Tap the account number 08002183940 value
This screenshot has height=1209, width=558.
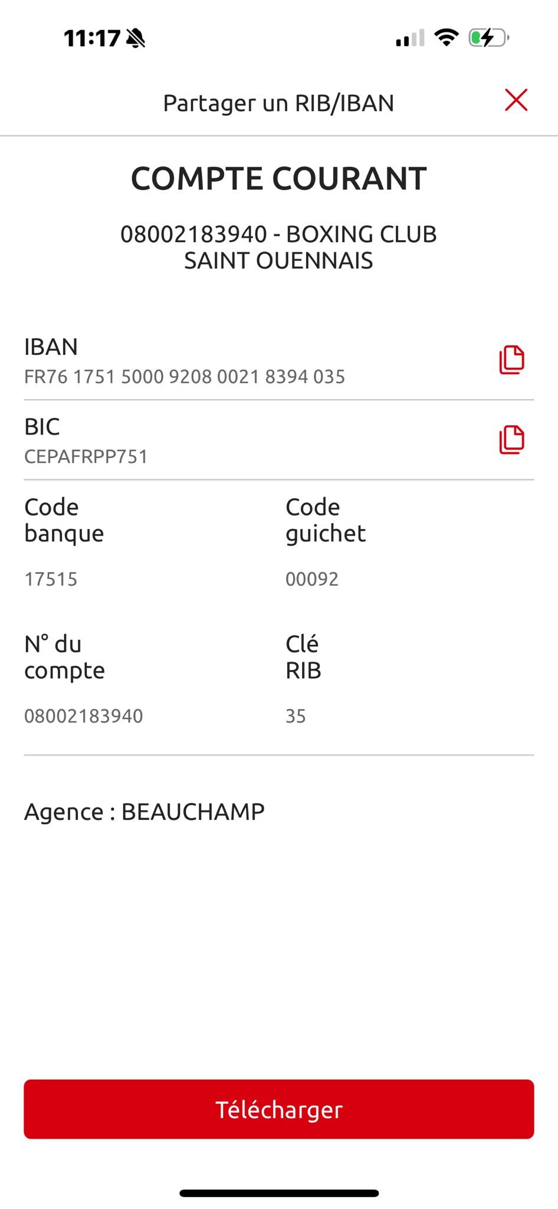click(84, 716)
